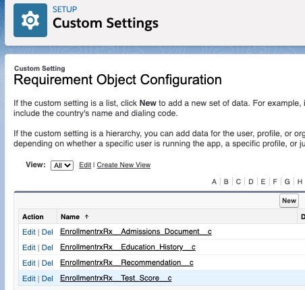305x290 pixels.
Task: Click the Edit view link
Action: pyautogui.click(x=85, y=165)
